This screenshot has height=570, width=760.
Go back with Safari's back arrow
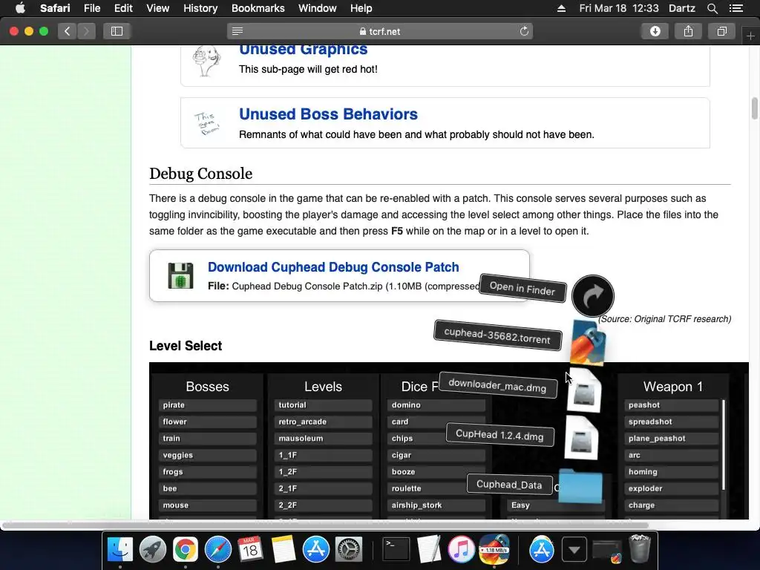point(68,31)
